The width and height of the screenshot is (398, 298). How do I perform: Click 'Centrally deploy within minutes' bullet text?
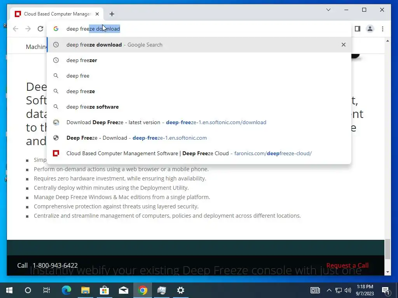tap(111, 188)
